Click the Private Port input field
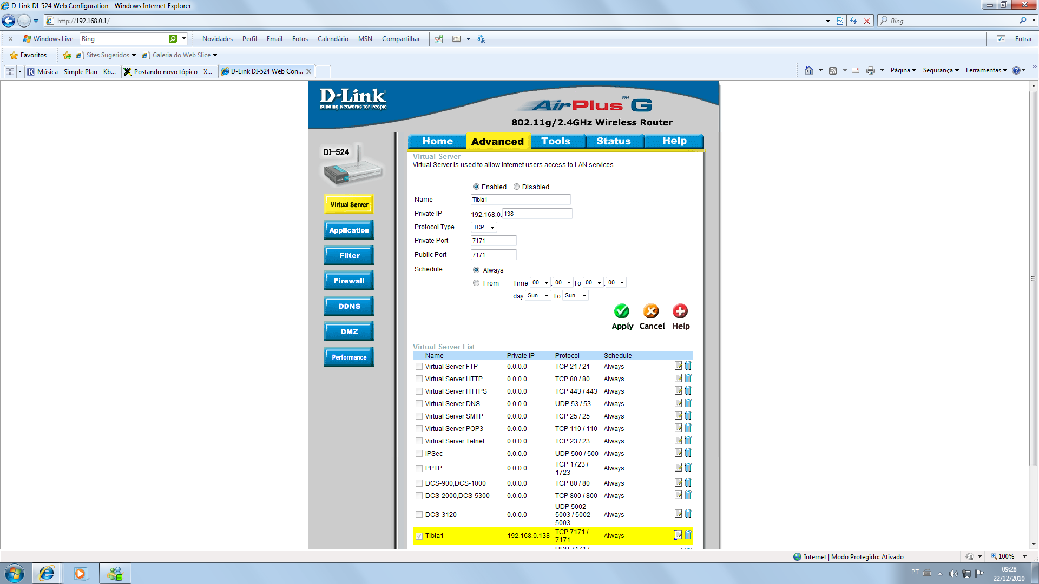1039x584 pixels. coord(494,241)
